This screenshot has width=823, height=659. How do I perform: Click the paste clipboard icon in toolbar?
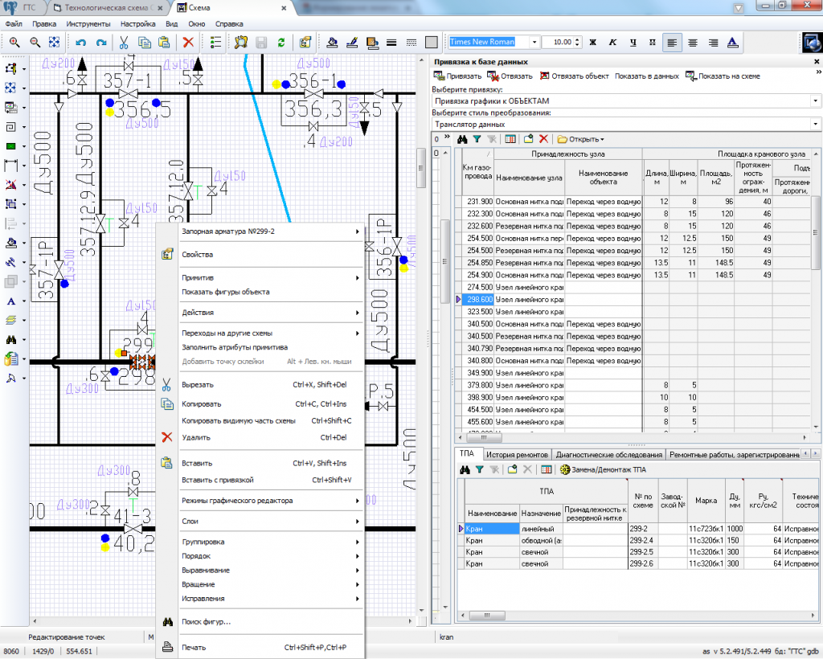(164, 43)
